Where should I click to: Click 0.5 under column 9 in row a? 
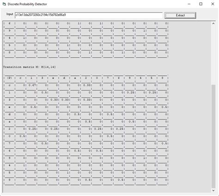[x=132, y=122]
